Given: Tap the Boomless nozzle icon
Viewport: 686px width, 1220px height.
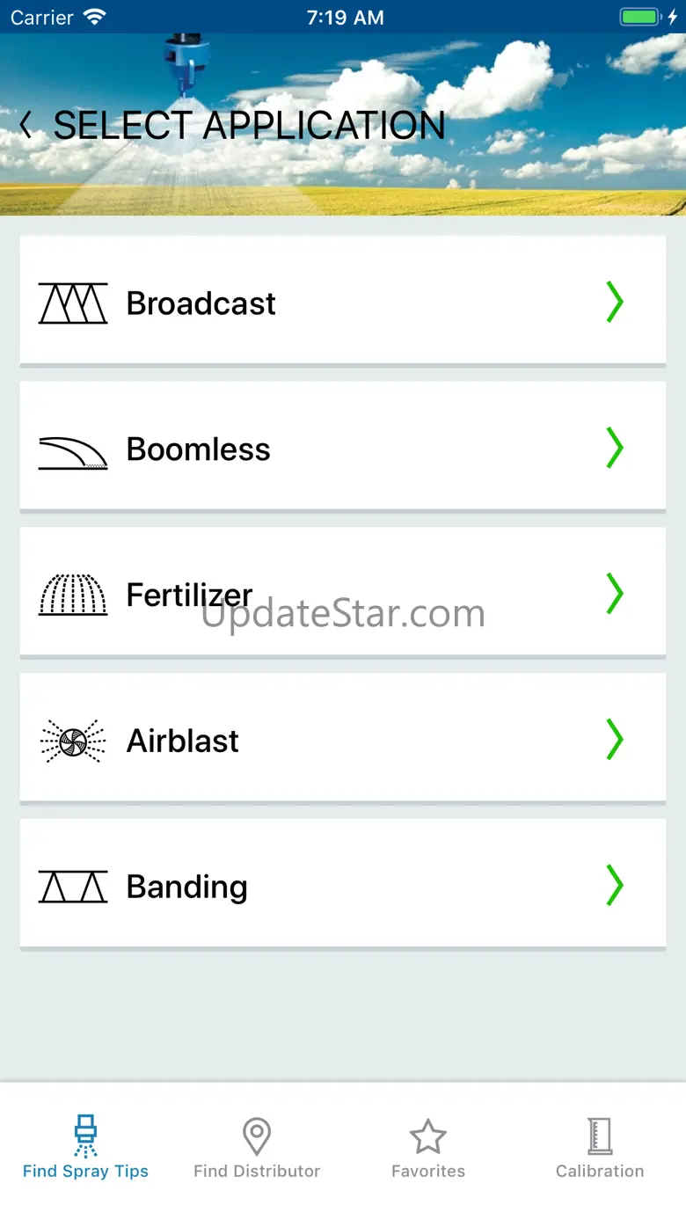Looking at the screenshot, I should coord(73,451).
